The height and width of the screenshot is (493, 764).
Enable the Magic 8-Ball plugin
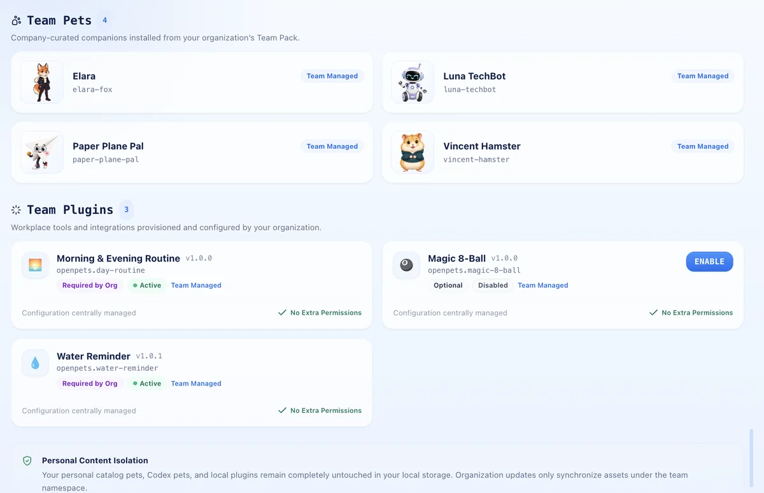point(709,261)
